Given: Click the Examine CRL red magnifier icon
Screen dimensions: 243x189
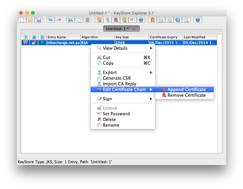Looking at the screenshot, I should (x=170, y=20).
